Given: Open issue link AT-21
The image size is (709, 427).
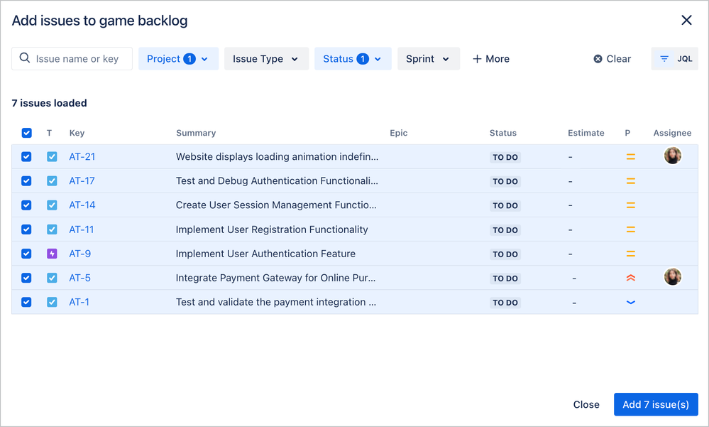Looking at the screenshot, I should pos(82,157).
